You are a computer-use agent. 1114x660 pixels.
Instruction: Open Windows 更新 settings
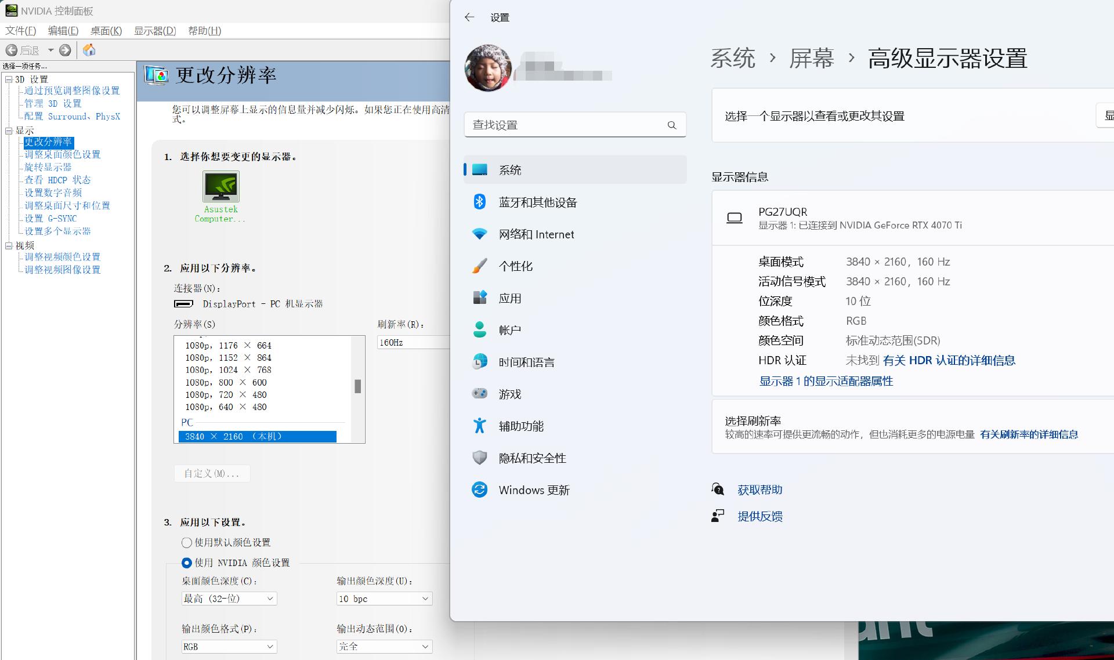(x=534, y=489)
